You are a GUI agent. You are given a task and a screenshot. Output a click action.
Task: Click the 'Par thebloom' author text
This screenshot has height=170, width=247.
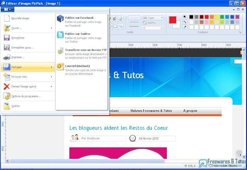pos(91,138)
